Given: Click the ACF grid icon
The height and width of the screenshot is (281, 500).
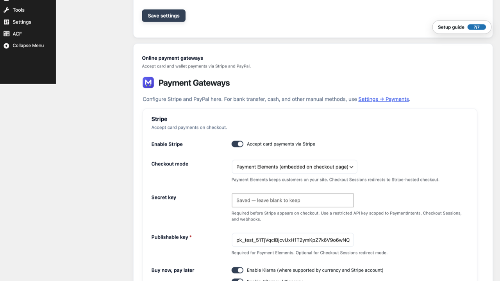Looking at the screenshot, I should [6, 34].
